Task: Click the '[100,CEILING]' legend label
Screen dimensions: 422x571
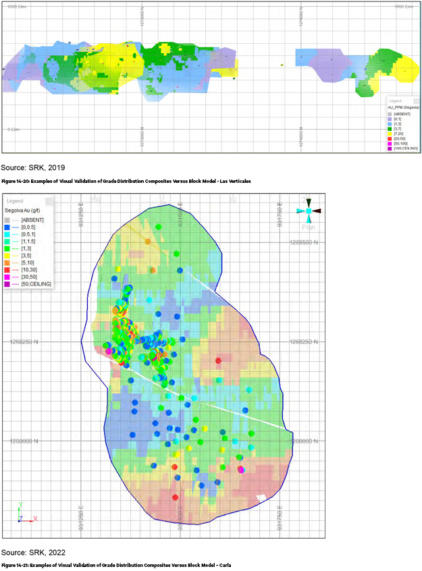Action: (x=405, y=148)
